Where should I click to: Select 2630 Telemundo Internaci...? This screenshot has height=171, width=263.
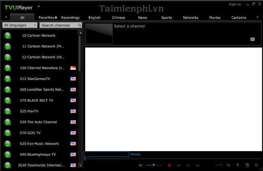(39, 165)
